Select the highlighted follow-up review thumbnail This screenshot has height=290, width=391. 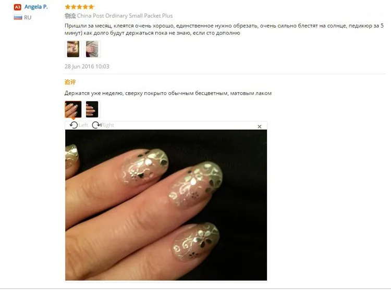click(x=73, y=109)
